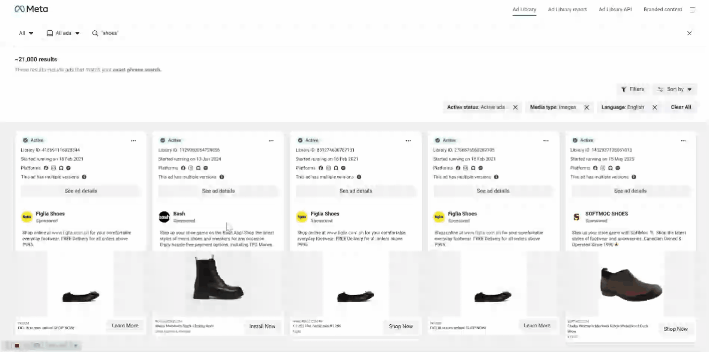Remove the Language English filter

[655, 107]
